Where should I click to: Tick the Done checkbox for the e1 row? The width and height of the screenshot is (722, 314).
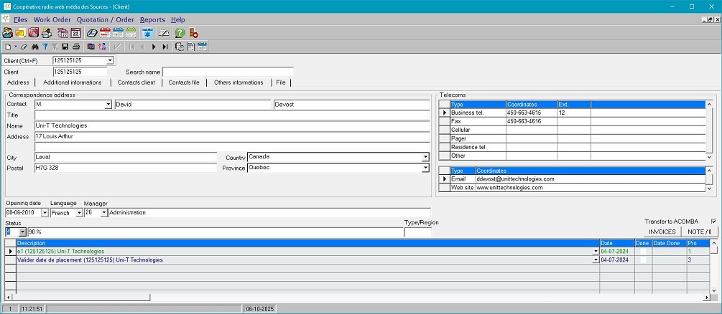point(643,252)
